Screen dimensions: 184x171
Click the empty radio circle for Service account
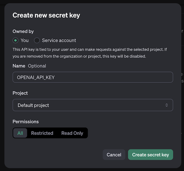[x=37, y=40]
